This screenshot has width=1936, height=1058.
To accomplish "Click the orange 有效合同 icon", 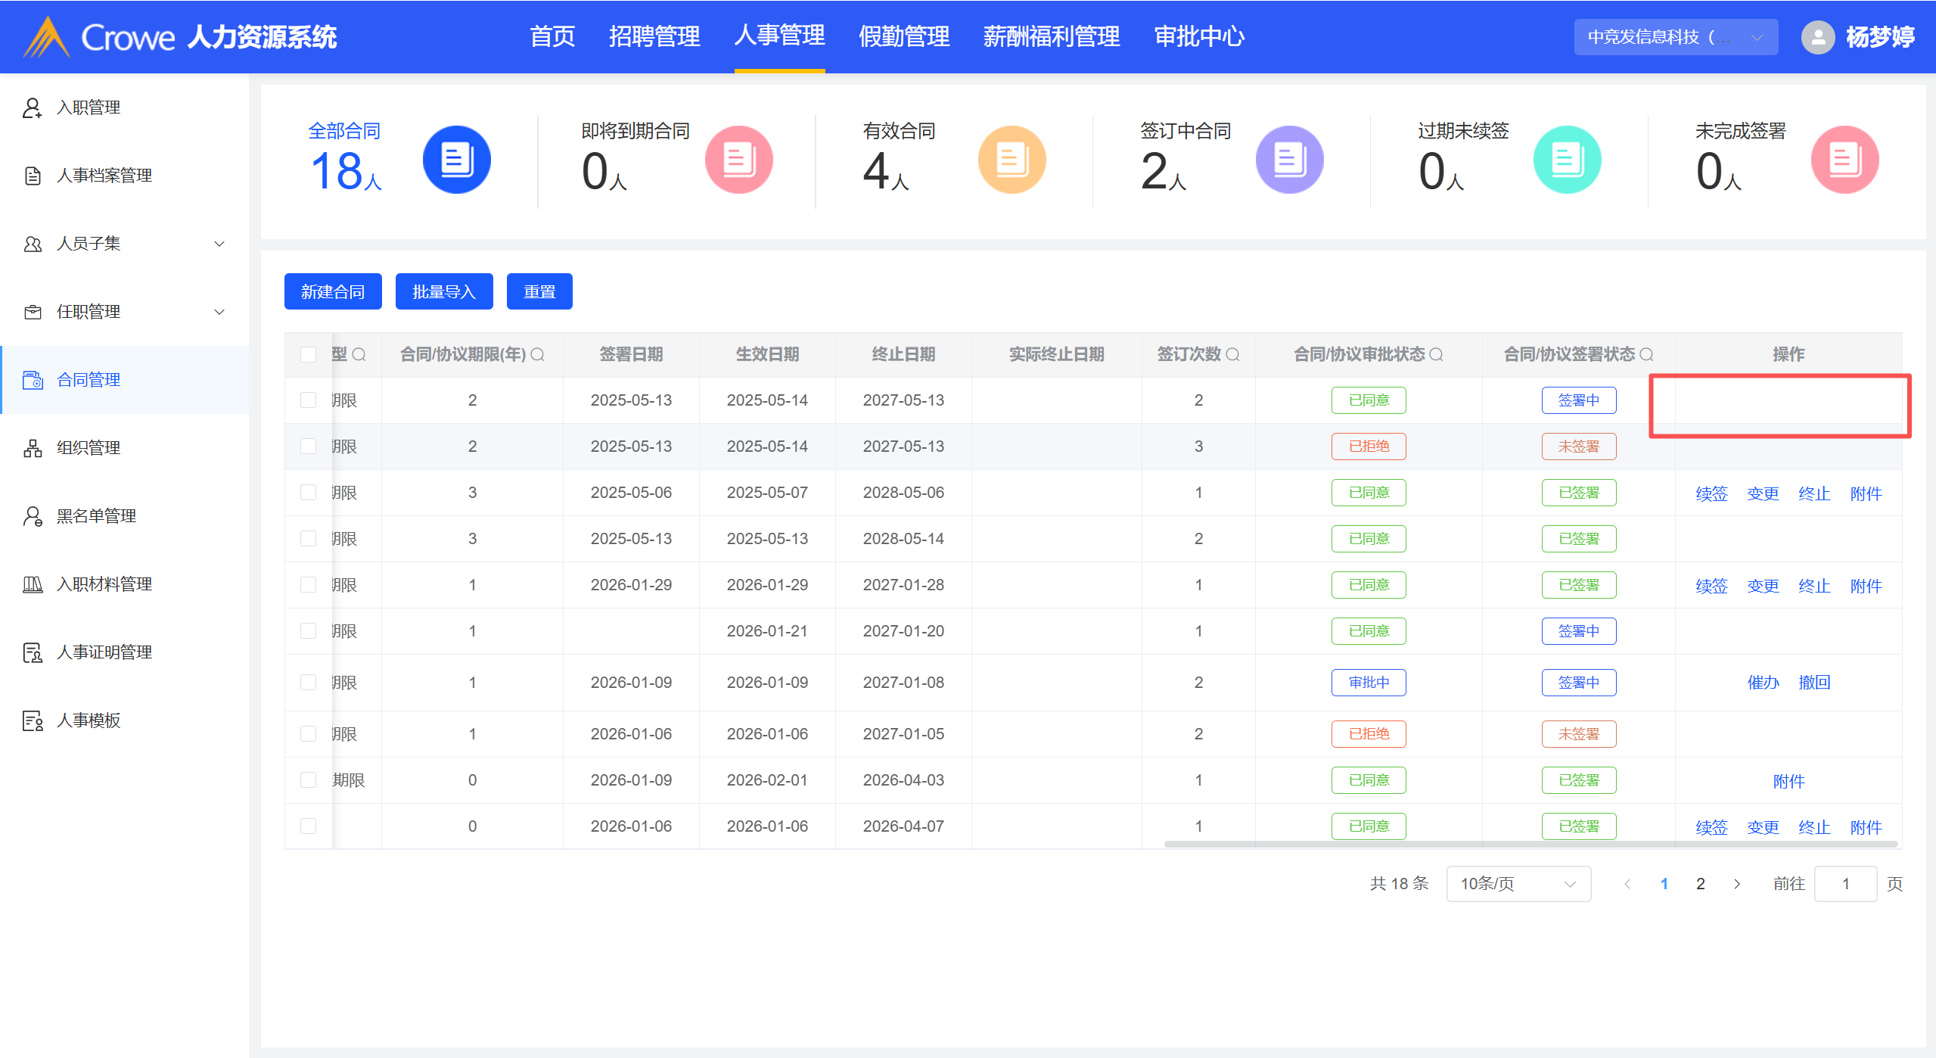I will 1011,160.
